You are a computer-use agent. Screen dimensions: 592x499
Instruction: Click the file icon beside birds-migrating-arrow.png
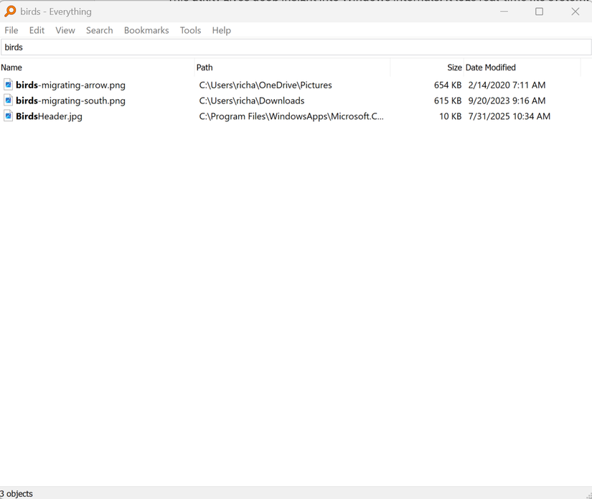(x=7, y=85)
